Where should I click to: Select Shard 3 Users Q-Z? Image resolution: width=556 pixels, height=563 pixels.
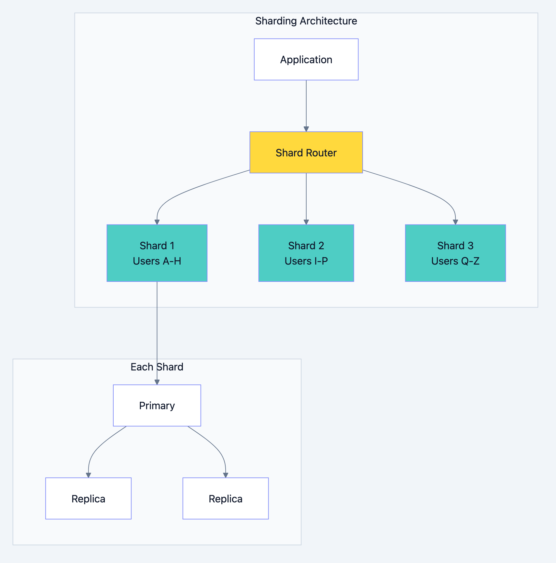pos(455,253)
